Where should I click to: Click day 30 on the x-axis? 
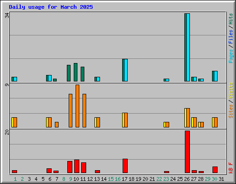tap(214, 179)
